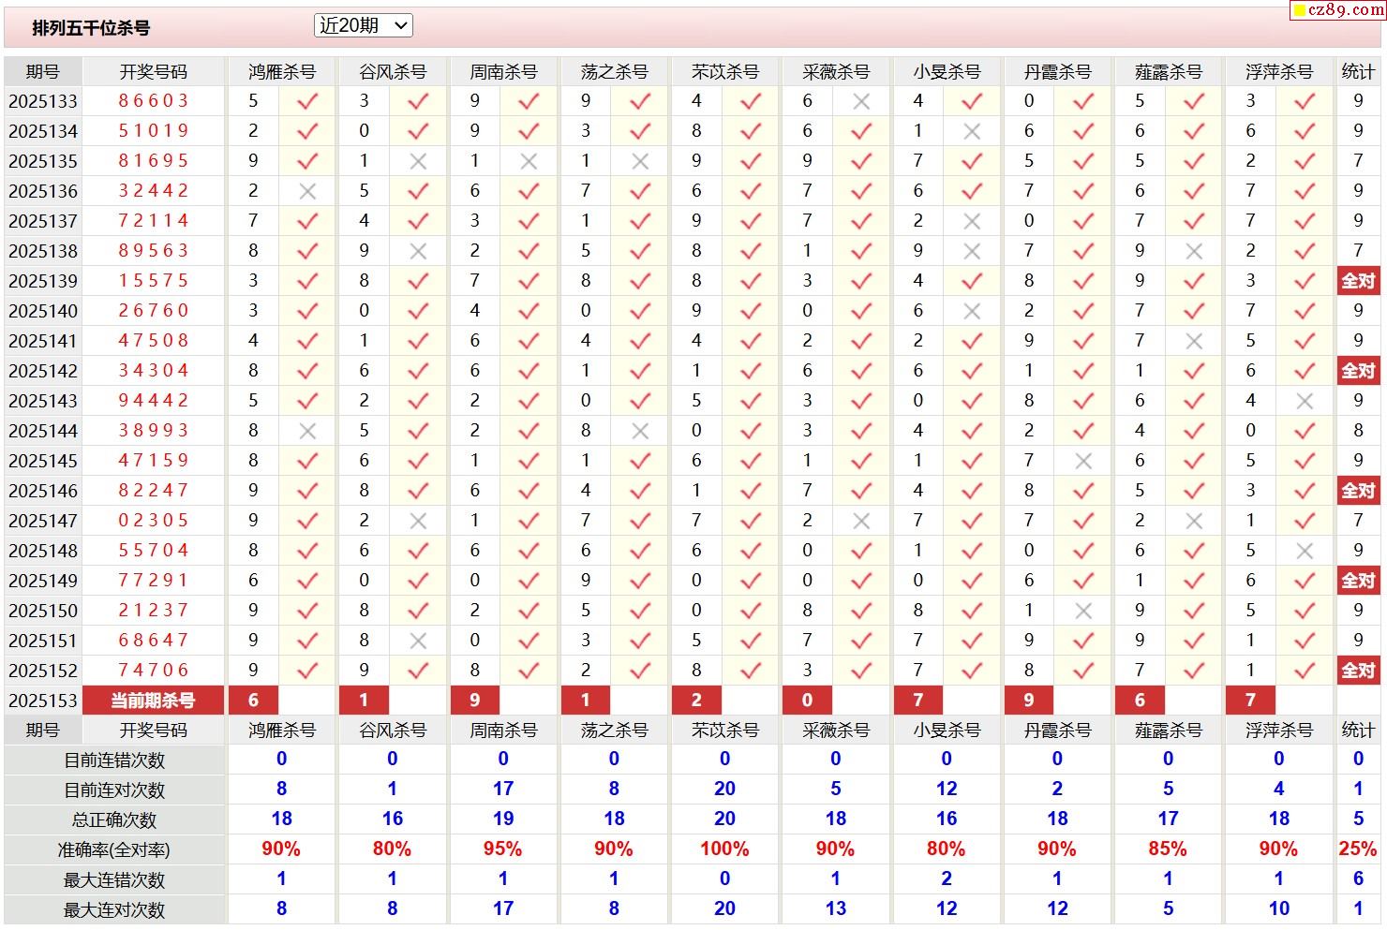Click the X mark for 小旻杀号 in row 2025134

[972, 131]
